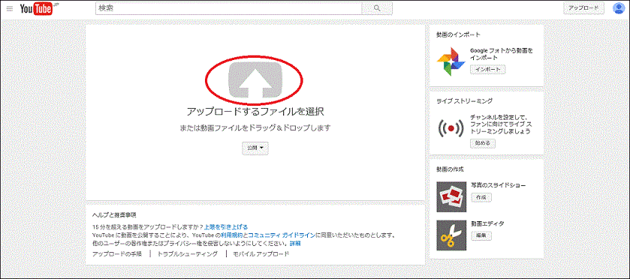Click the big upload arrow icon
The width and height of the screenshot is (630, 279).
pyautogui.click(x=255, y=80)
